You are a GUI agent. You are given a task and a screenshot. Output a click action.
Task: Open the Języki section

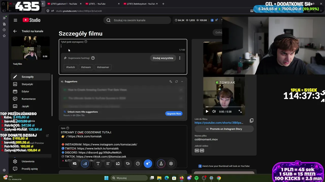(31, 106)
